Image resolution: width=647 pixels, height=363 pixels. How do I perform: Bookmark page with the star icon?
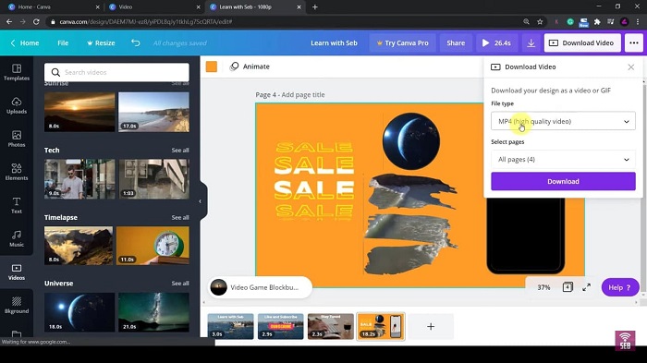point(540,21)
